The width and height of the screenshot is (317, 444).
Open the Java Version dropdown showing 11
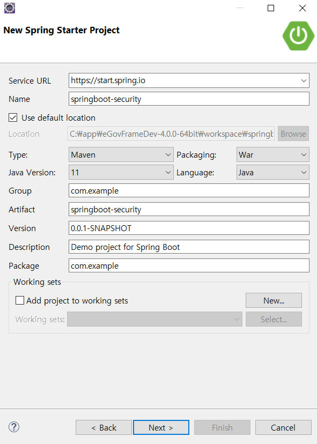[x=121, y=172]
